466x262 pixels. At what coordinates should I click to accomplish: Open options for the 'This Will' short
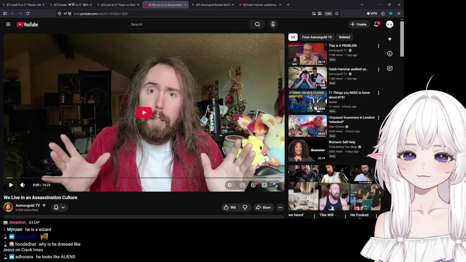coord(345,216)
